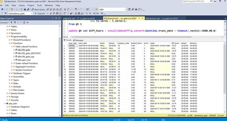Screen dimensions: 227x121
Task: Open the Query menu
Action: (x=22, y=5)
